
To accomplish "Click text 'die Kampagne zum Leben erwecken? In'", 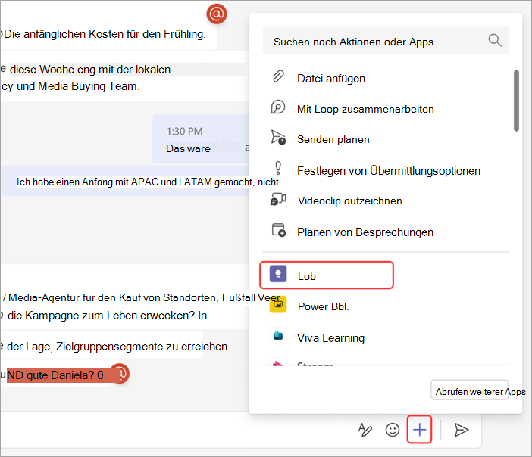I will [x=107, y=315].
